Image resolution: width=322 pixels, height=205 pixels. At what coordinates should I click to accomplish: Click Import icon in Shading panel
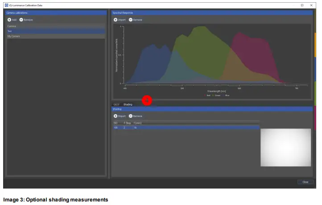116,116
